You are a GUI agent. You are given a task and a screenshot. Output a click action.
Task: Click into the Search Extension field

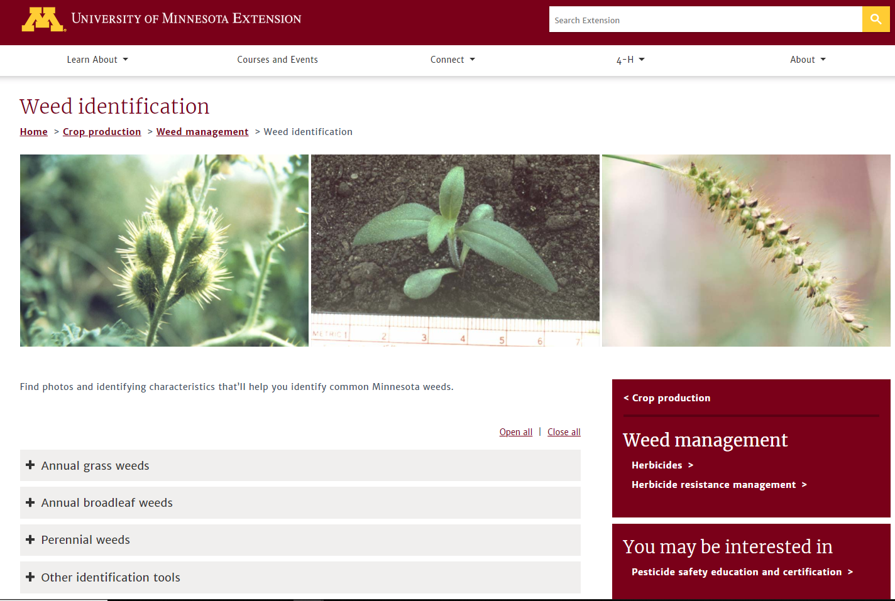coord(706,19)
